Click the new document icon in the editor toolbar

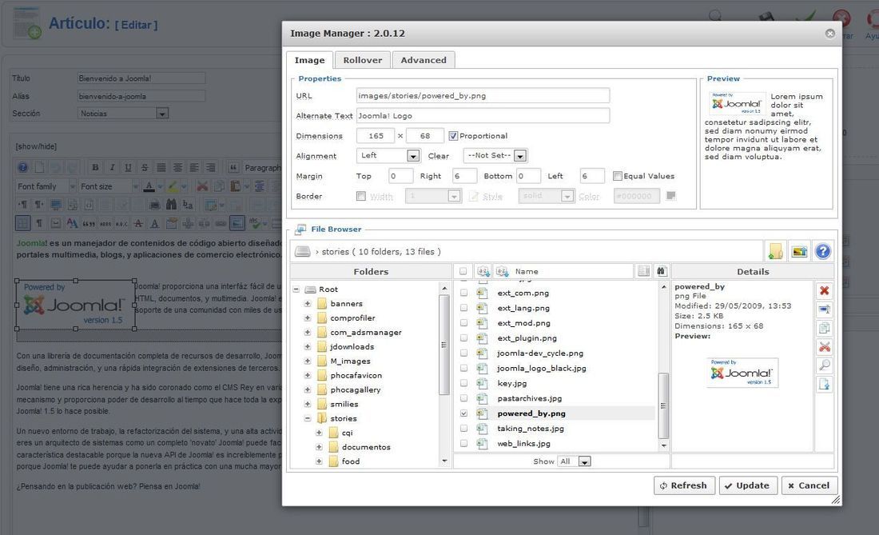pyautogui.click(x=39, y=167)
